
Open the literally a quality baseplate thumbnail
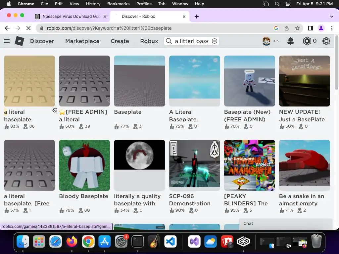pos(139,165)
